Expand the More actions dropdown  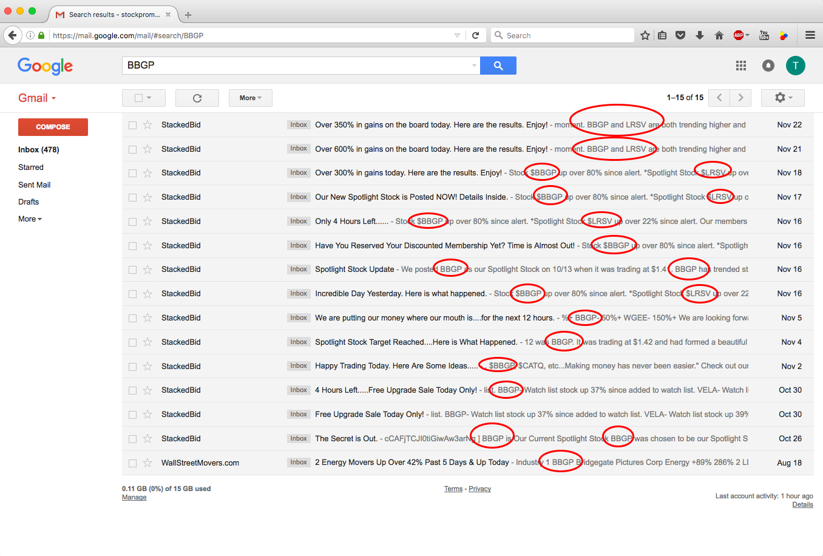click(x=250, y=98)
